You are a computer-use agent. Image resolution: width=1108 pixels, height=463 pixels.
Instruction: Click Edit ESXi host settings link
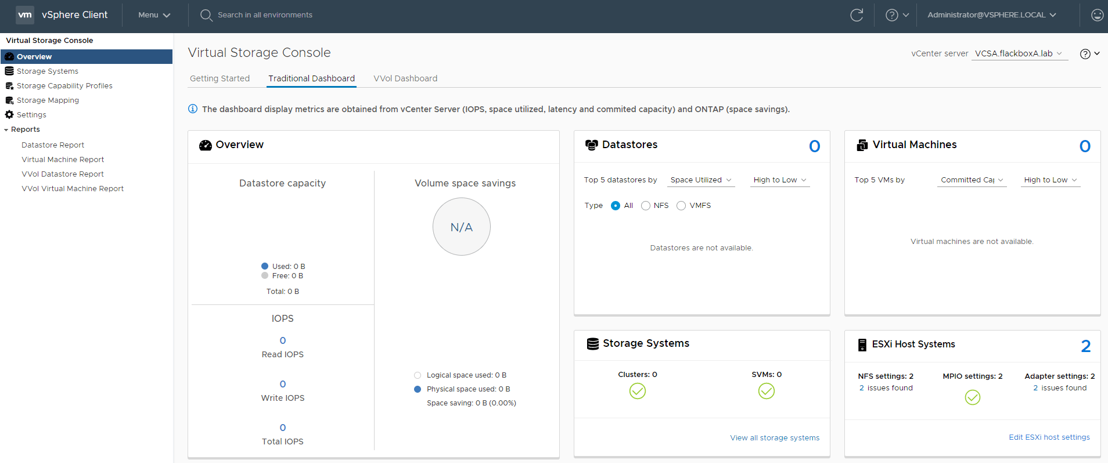1049,437
